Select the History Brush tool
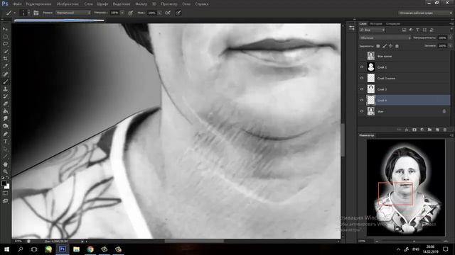This screenshot has width=455, height=255. 5,96
